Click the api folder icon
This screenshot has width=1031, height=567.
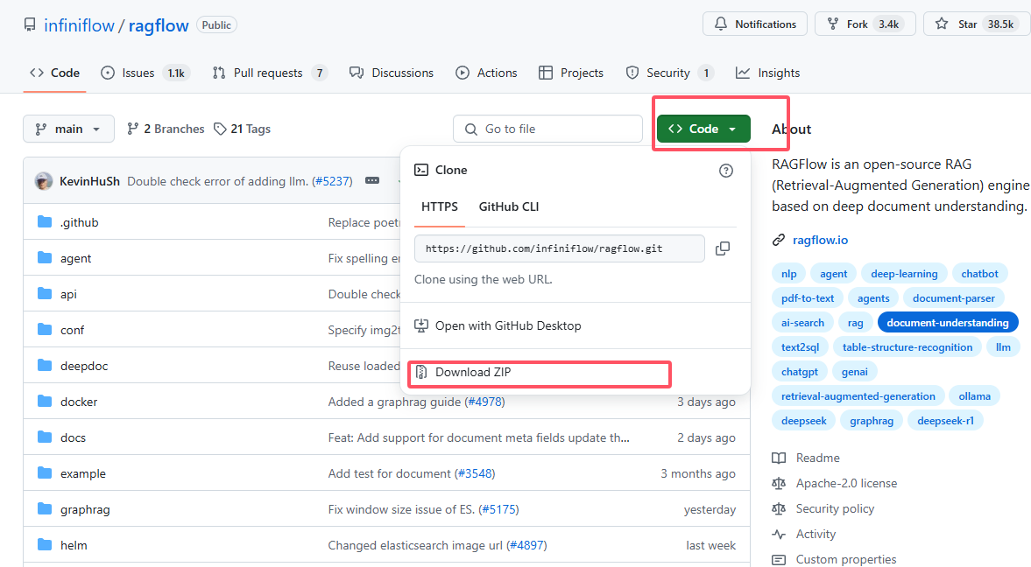(x=45, y=294)
